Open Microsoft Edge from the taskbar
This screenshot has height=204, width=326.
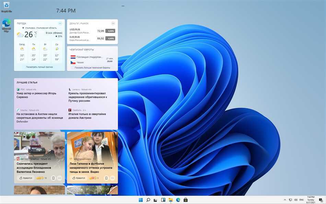click(x=178, y=200)
